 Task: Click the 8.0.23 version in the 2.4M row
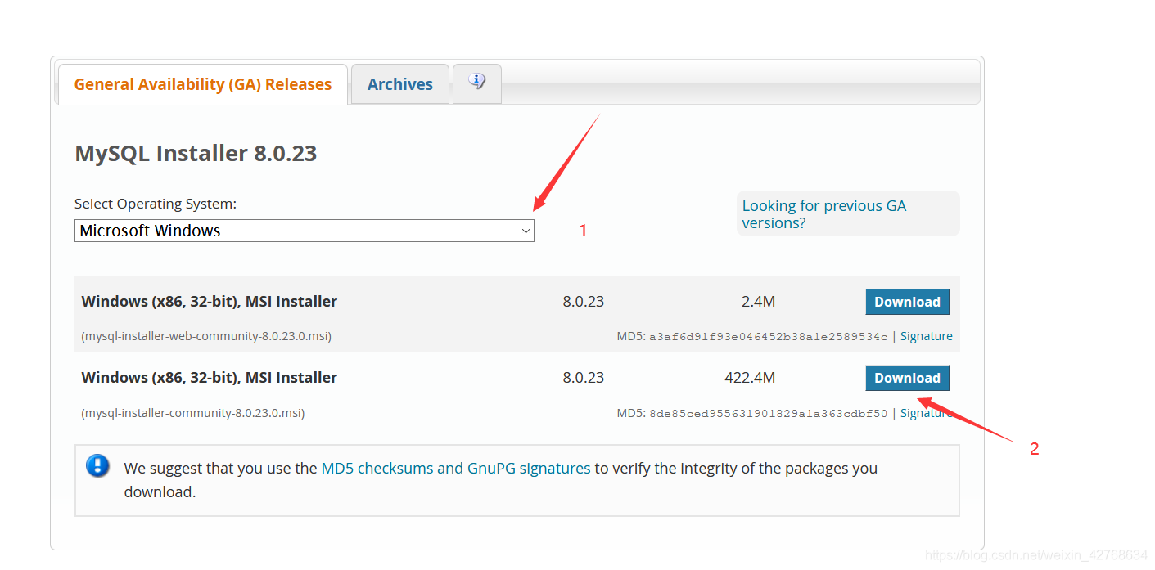pos(583,302)
